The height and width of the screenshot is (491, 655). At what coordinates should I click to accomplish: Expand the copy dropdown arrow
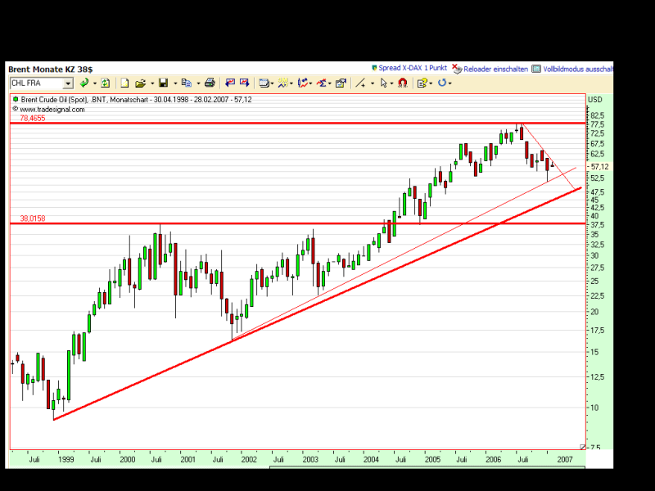coord(198,83)
